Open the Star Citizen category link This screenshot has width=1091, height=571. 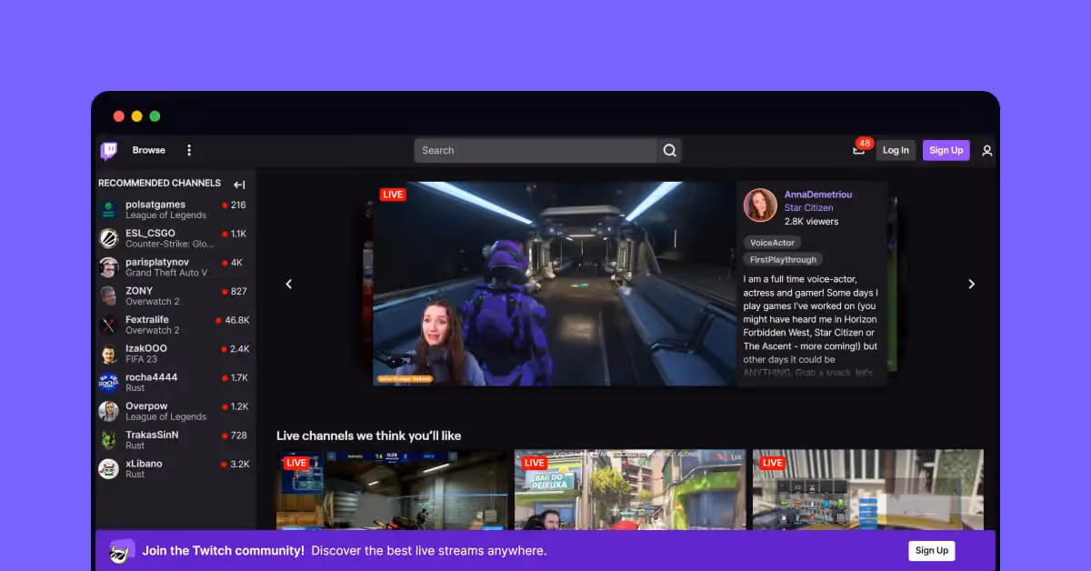[811, 207]
